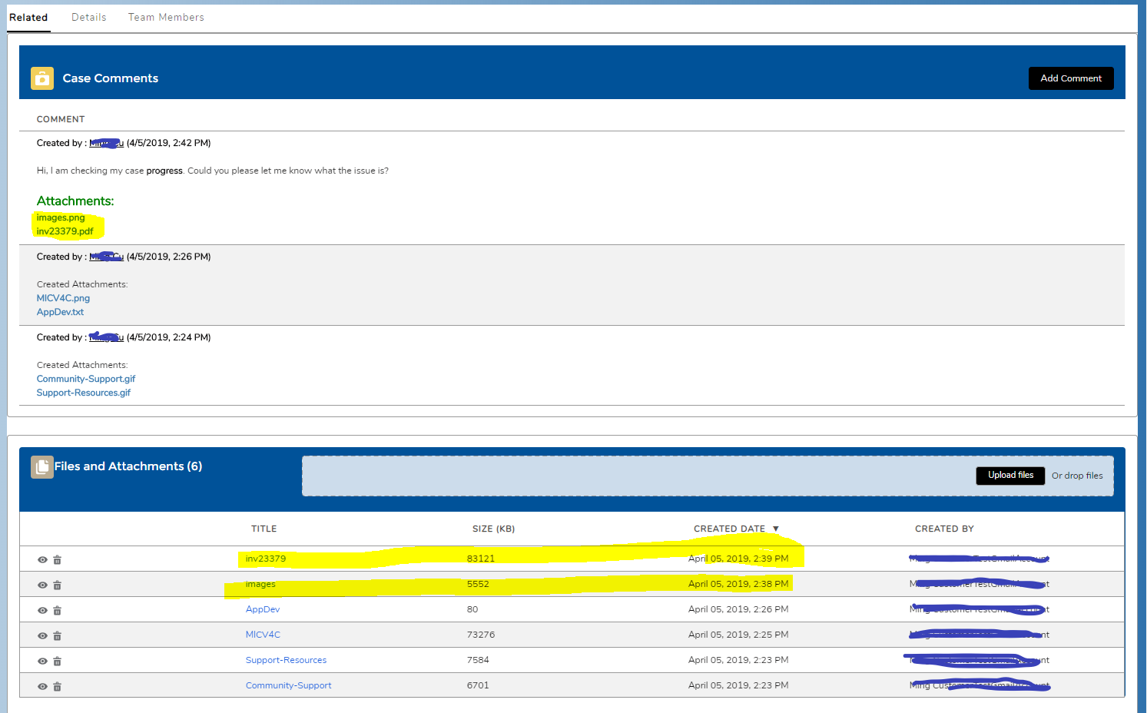
Task: Click the CREATED BY column header
Action: pos(944,529)
